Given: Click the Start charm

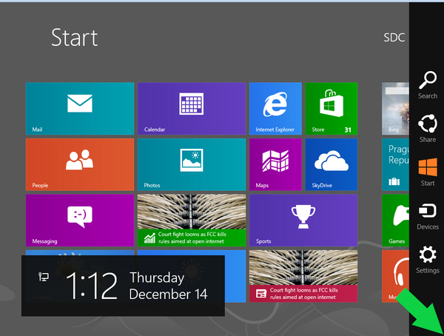Looking at the screenshot, I should coord(428,172).
